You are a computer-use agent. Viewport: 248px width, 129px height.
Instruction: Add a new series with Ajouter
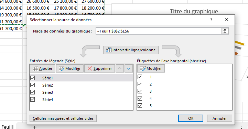click(x=43, y=68)
